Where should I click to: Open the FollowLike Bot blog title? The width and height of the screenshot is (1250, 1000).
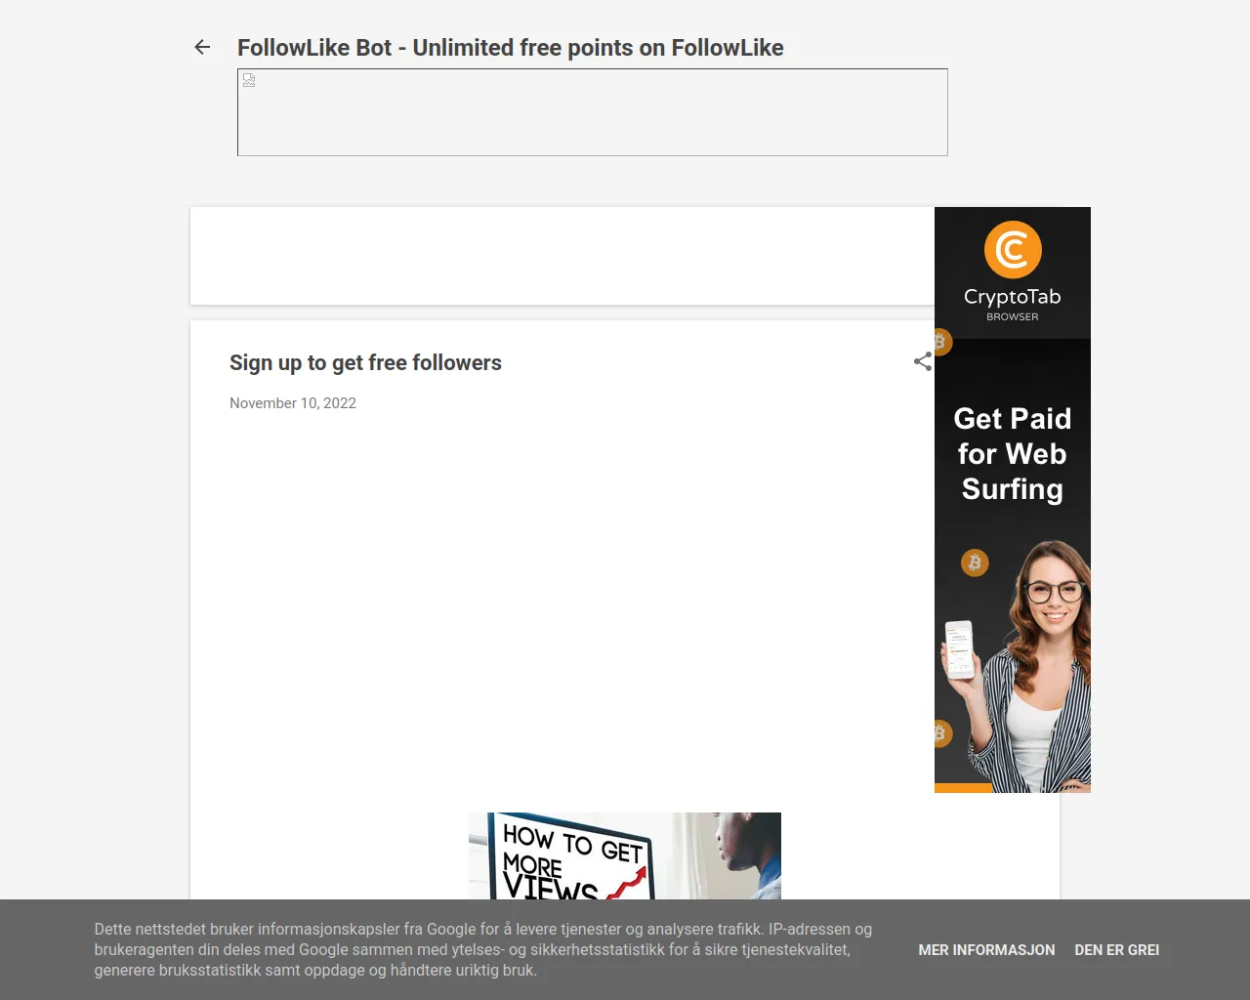511,48
